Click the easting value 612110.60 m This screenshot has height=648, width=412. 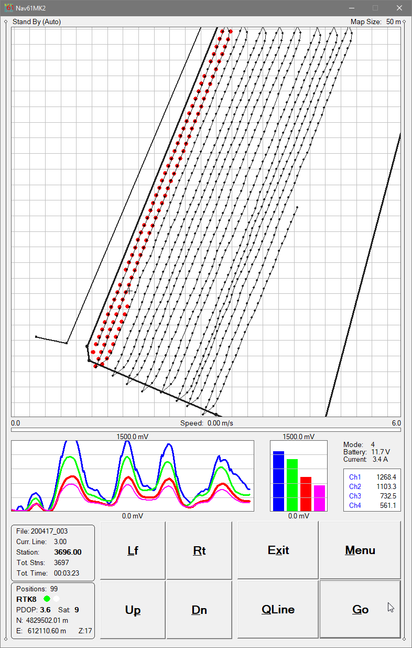(x=46, y=631)
